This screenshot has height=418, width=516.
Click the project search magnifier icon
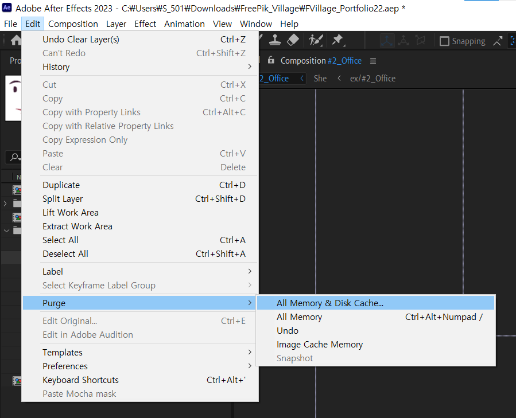(x=14, y=157)
